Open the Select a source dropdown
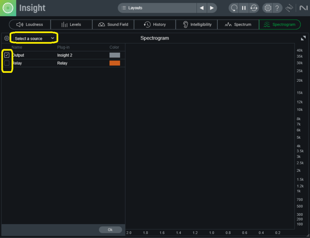 [34, 38]
